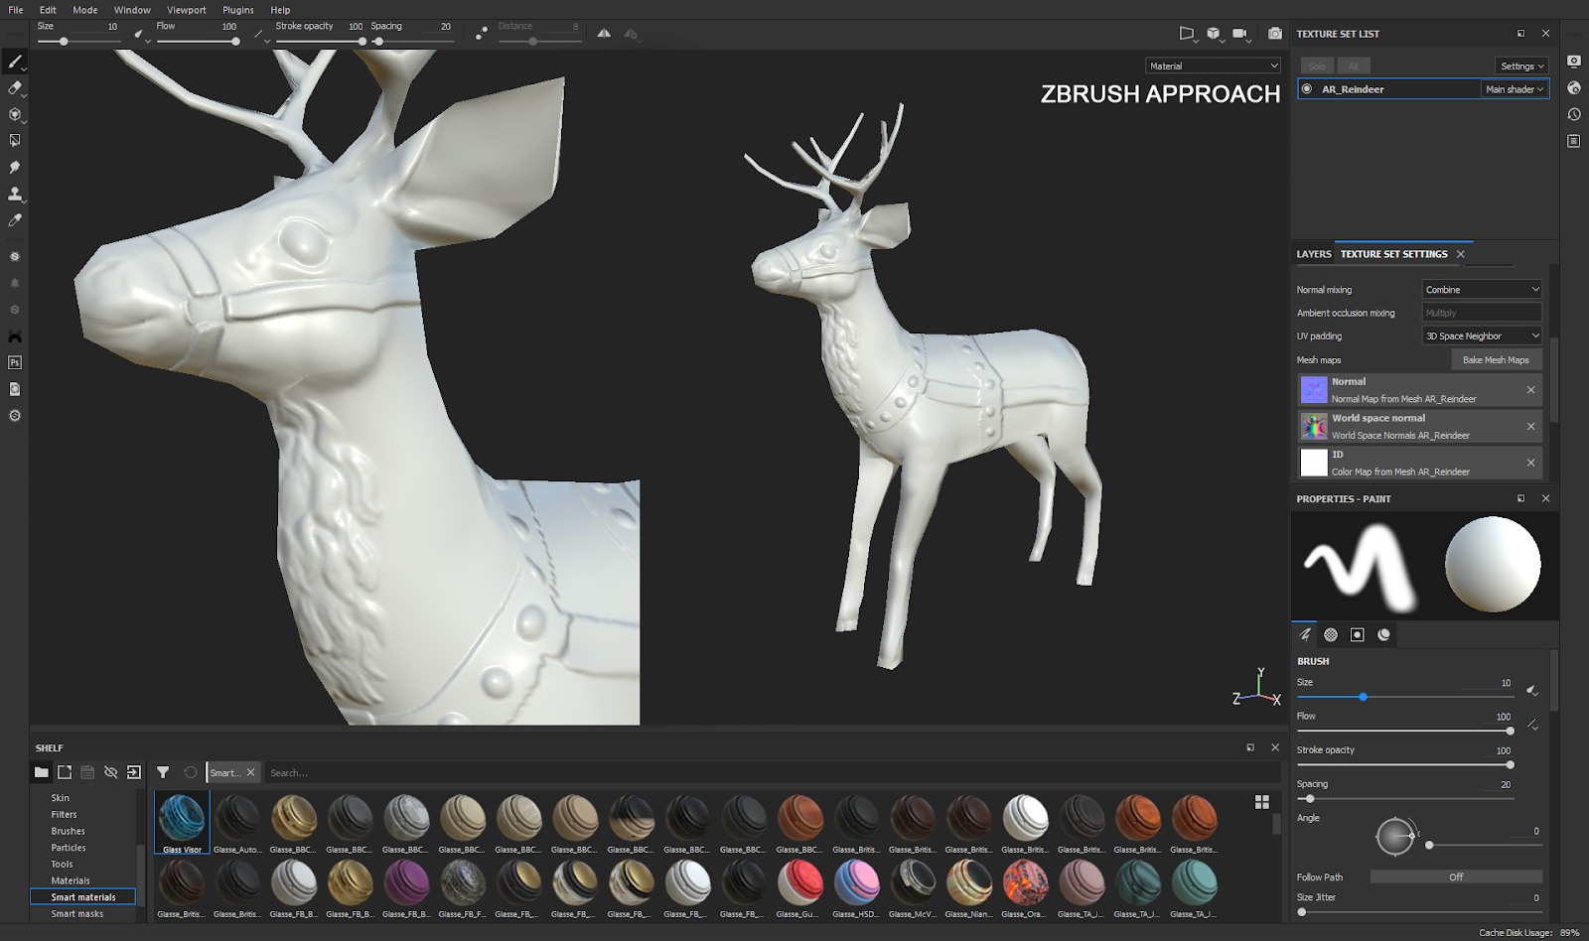Viewport: 1589px width, 941px height.
Task: Open the Material tab in Properties
Action: [1383, 635]
